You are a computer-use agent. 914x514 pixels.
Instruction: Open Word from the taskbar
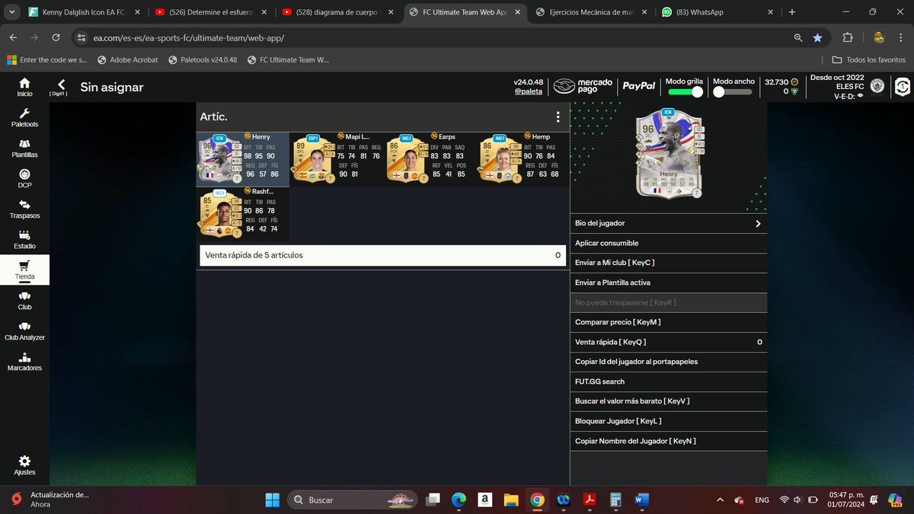point(641,500)
